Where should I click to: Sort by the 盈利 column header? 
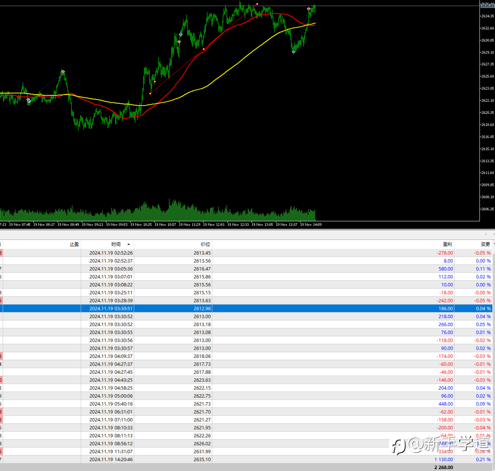point(447,244)
